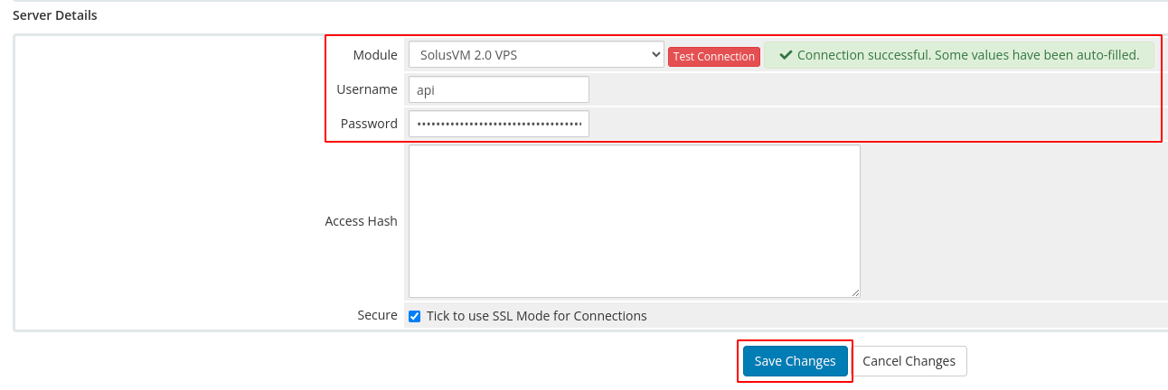Click the Password field label
This screenshot has width=1168, height=390.
(x=368, y=124)
